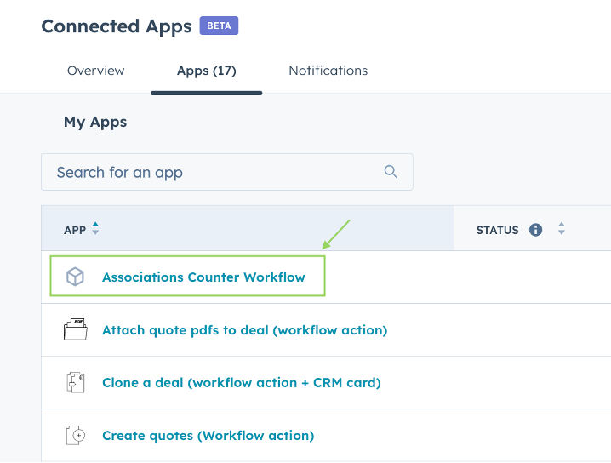Viewport: 611px width, 463px height.
Task: Click the BETA badge beside Connected Apps
Action: pos(219,26)
